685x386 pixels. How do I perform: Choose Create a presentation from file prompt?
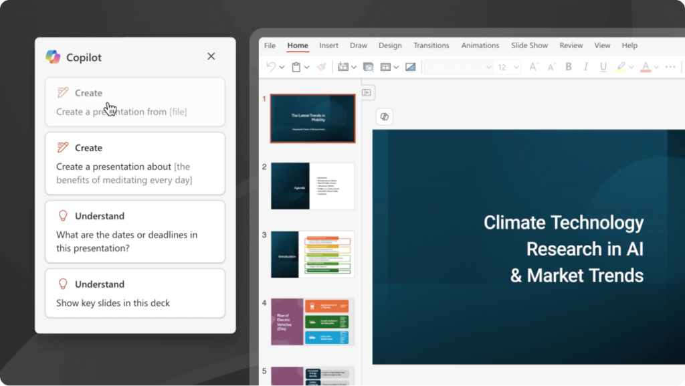coord(135,102)
